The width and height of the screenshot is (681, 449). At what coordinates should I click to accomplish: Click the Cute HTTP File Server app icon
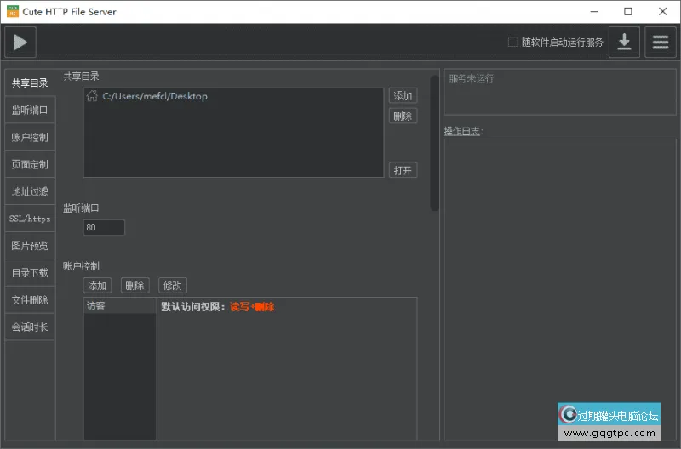(x=13, y=11)
